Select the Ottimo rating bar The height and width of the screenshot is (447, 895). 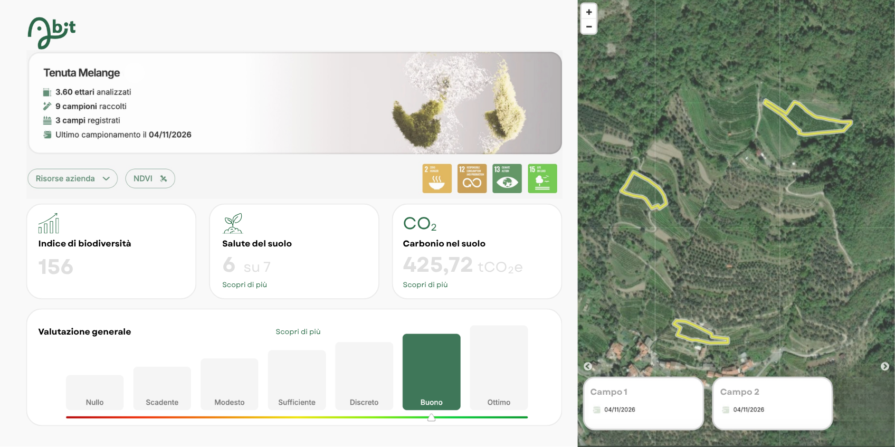[499, 367]
